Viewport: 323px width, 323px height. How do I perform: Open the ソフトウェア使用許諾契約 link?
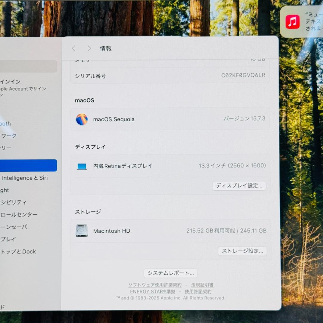click(154, 285)
